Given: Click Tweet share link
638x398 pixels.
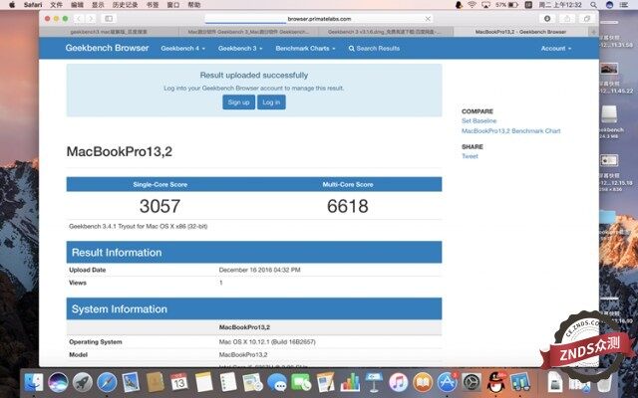Looking at the screenshot, I should point(470,156).
